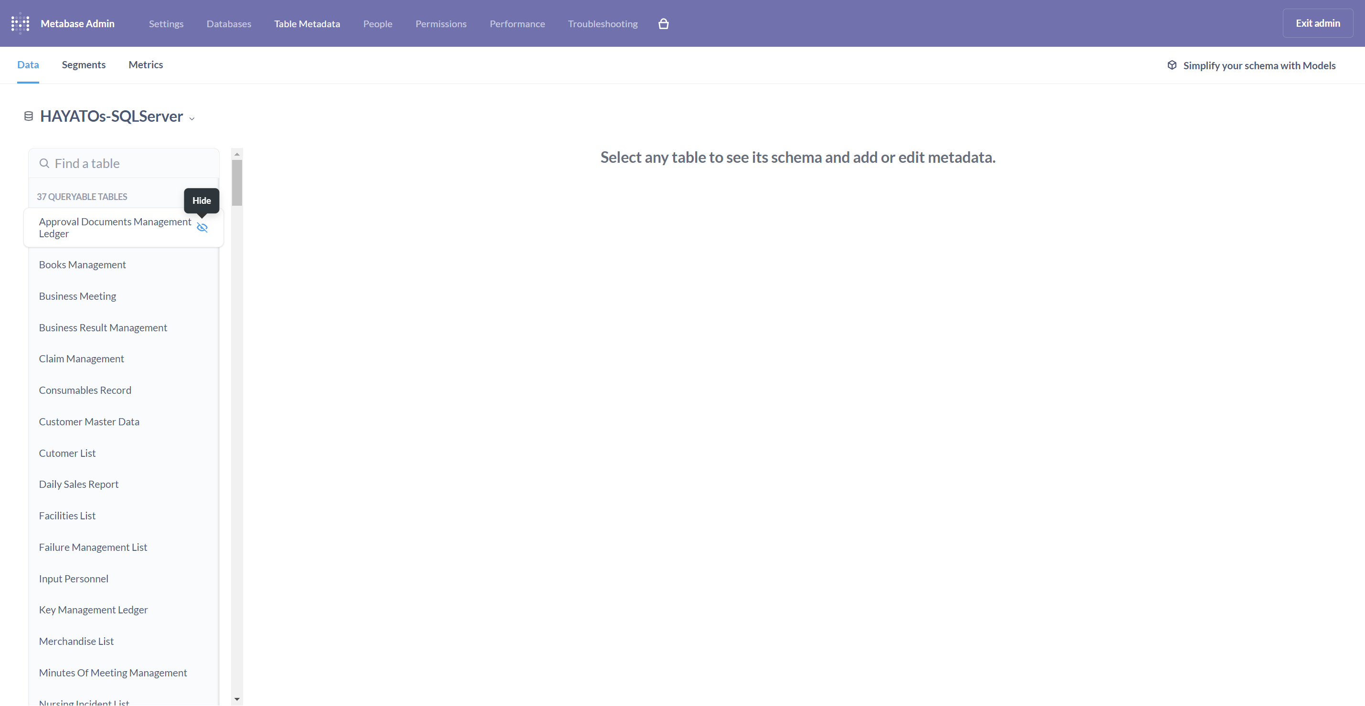Viewport: 1365px width, 706px height.
Task: Click the Metabase logo icon
Action: point(20,23)
